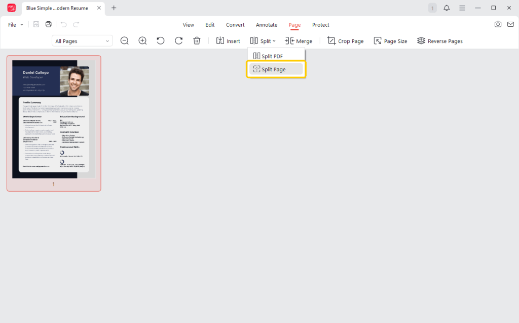Save the current PDF
This screenshot has width=519, height=323.
[35, 24]
